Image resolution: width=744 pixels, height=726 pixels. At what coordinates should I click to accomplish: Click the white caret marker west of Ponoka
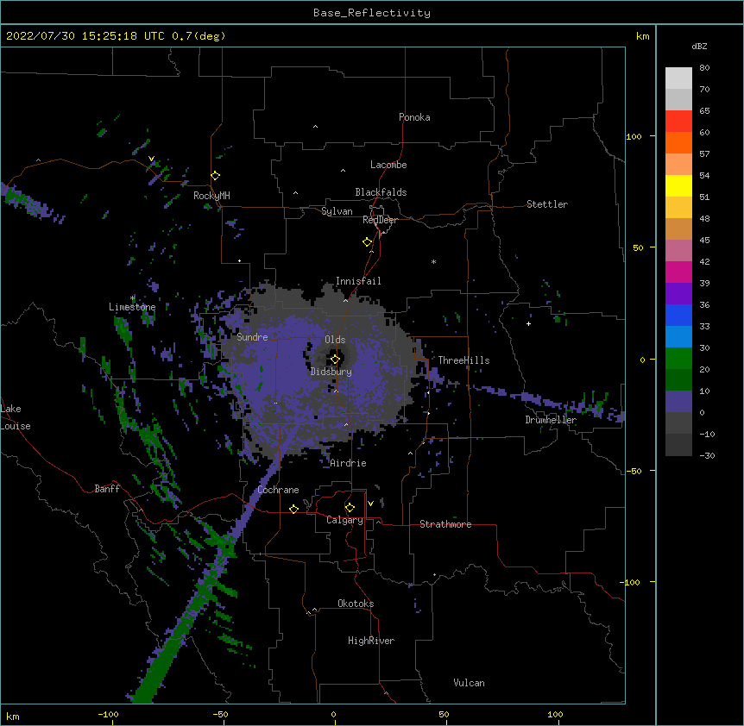click(x=316, y=127)
